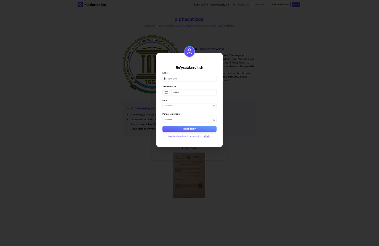379x246 pixels.
Task: Focus the Parolni takrorlang field
Action: [x=189, y=120]
